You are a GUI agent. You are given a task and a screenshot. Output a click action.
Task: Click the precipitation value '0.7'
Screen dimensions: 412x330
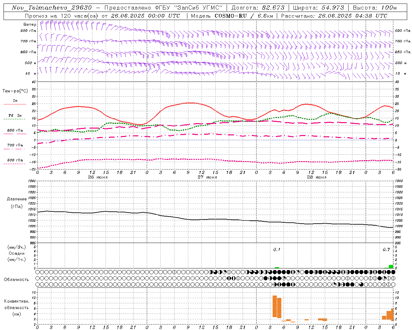click(x=386, y=250)
